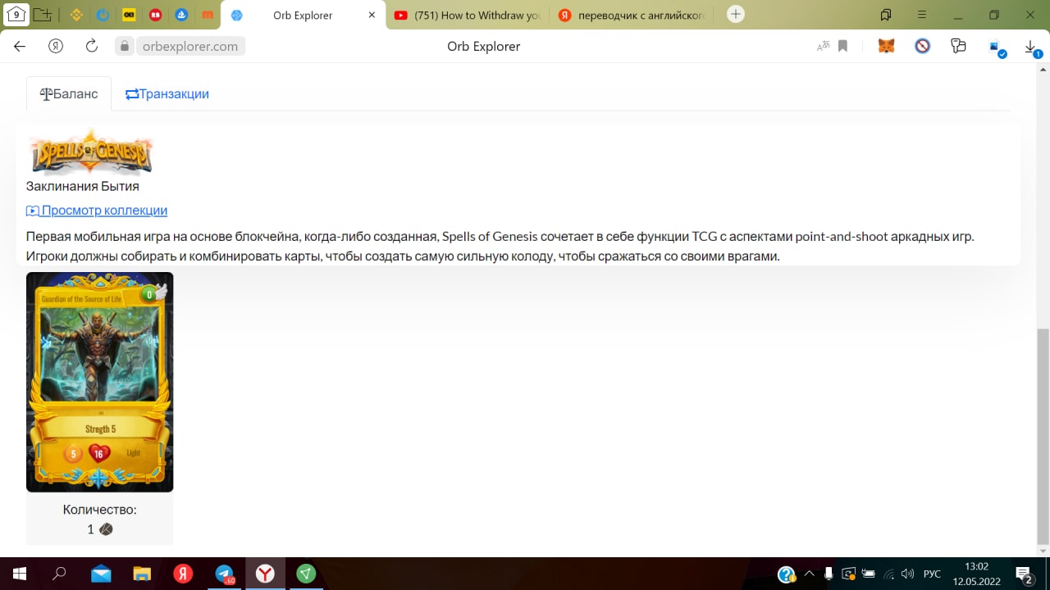
Task: Open the pinned yellow-black icon tab
Action: (x=129, y=15)
